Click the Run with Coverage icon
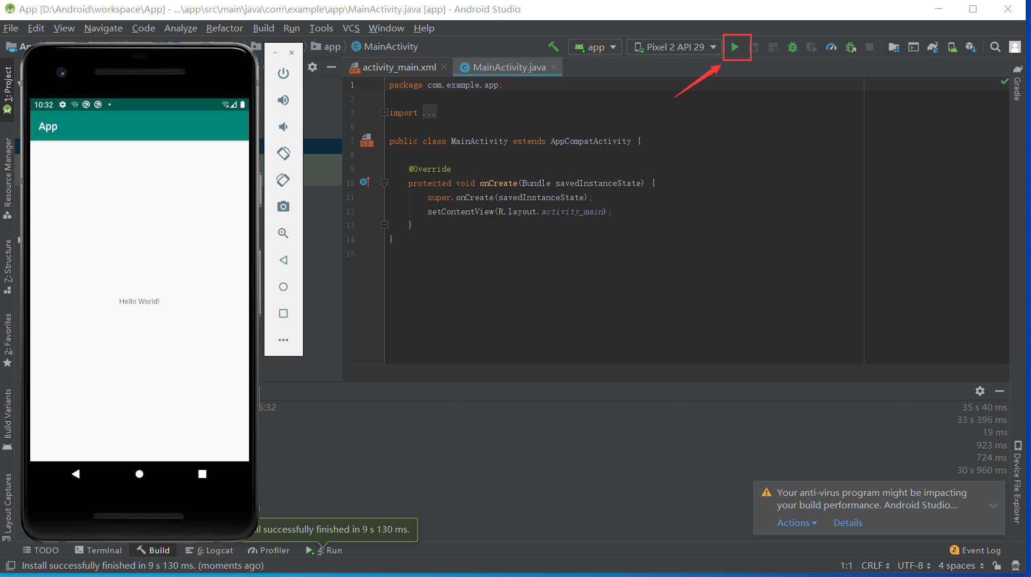 812,47
